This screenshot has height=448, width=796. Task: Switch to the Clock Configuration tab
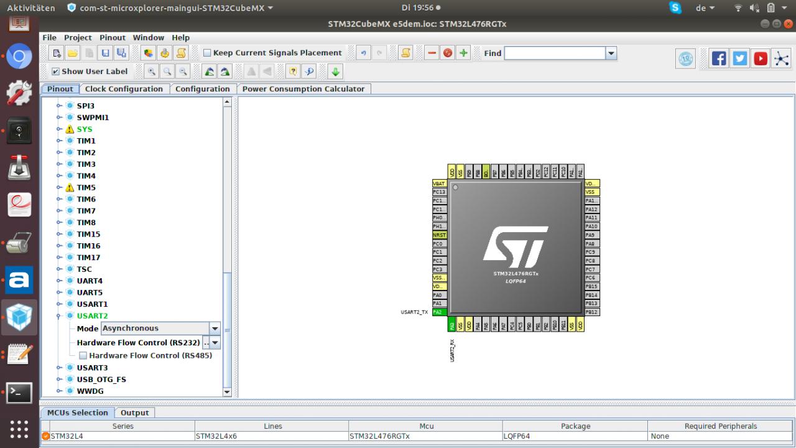[124, 89]
